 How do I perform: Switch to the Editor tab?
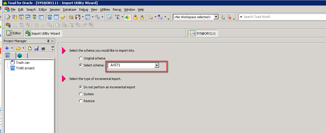[x=14, y=33]
